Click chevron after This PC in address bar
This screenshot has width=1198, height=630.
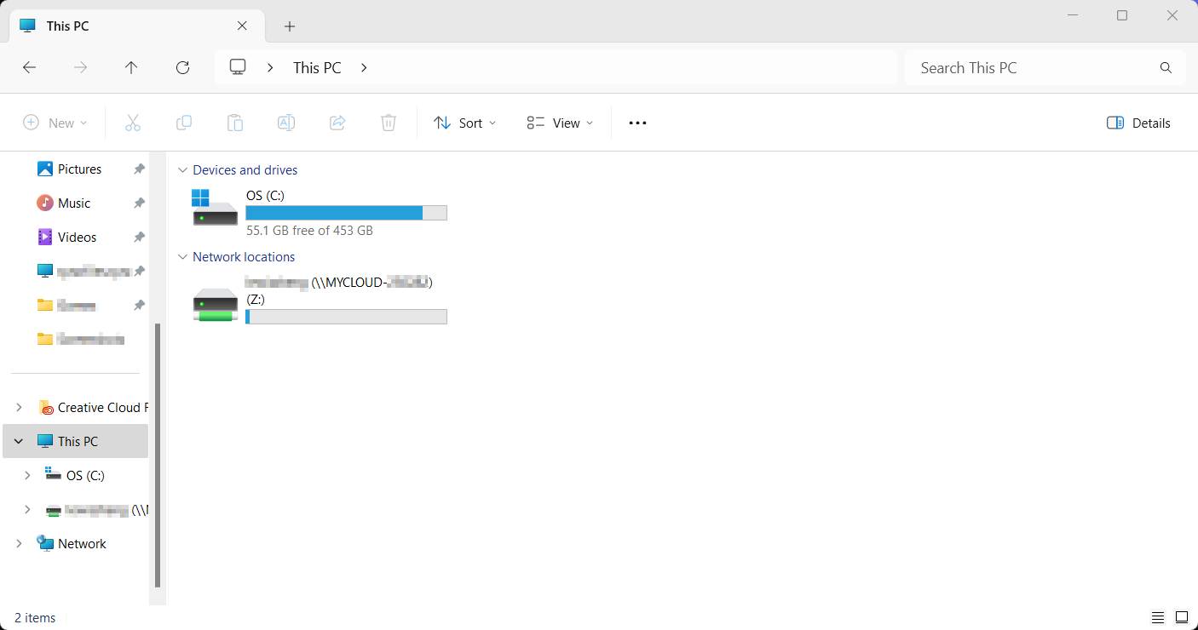pyautogui.click(x=364, y=68)
